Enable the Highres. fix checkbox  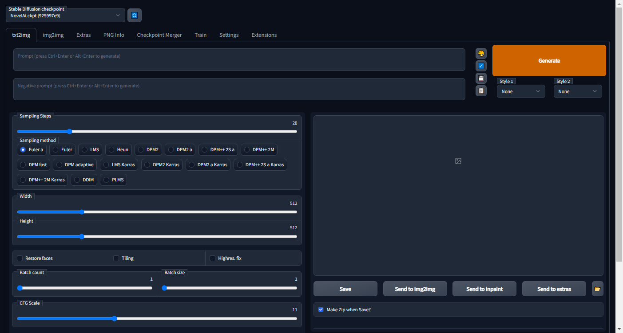(213, 258)
